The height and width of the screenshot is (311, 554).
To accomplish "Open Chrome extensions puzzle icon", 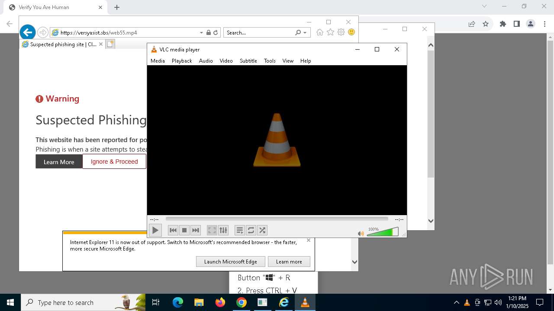I will coord(503,24).
